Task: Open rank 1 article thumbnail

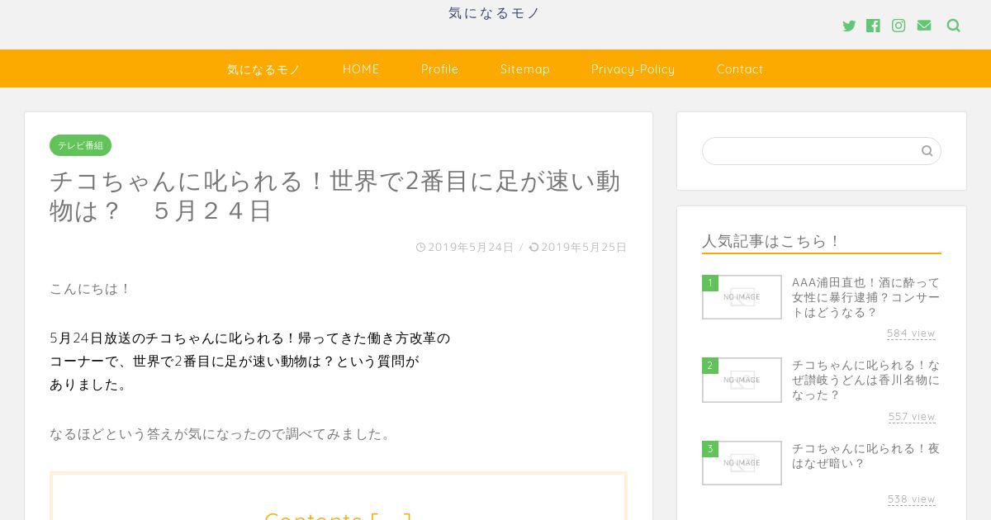Action: [x=742, y=297]
